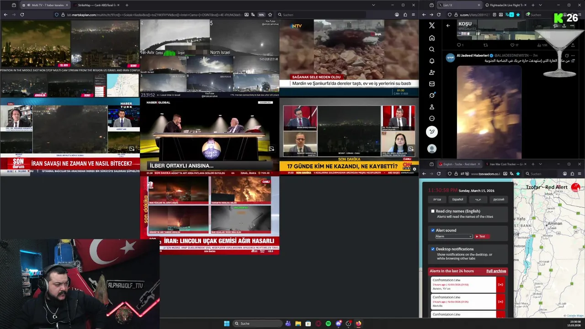Open the Full archive link
The image size is (585, 329).
point(496,271)
